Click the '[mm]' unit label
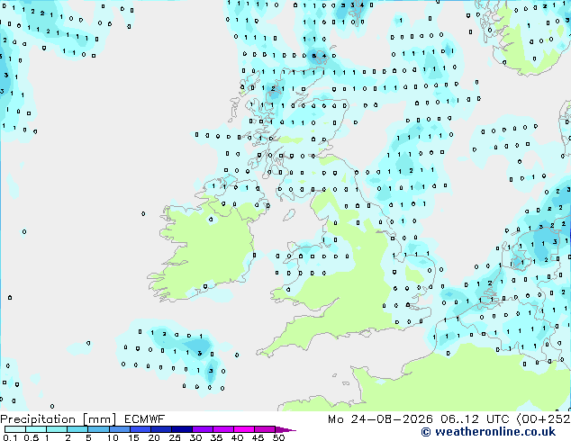571x441 pixels. [99, 419]
